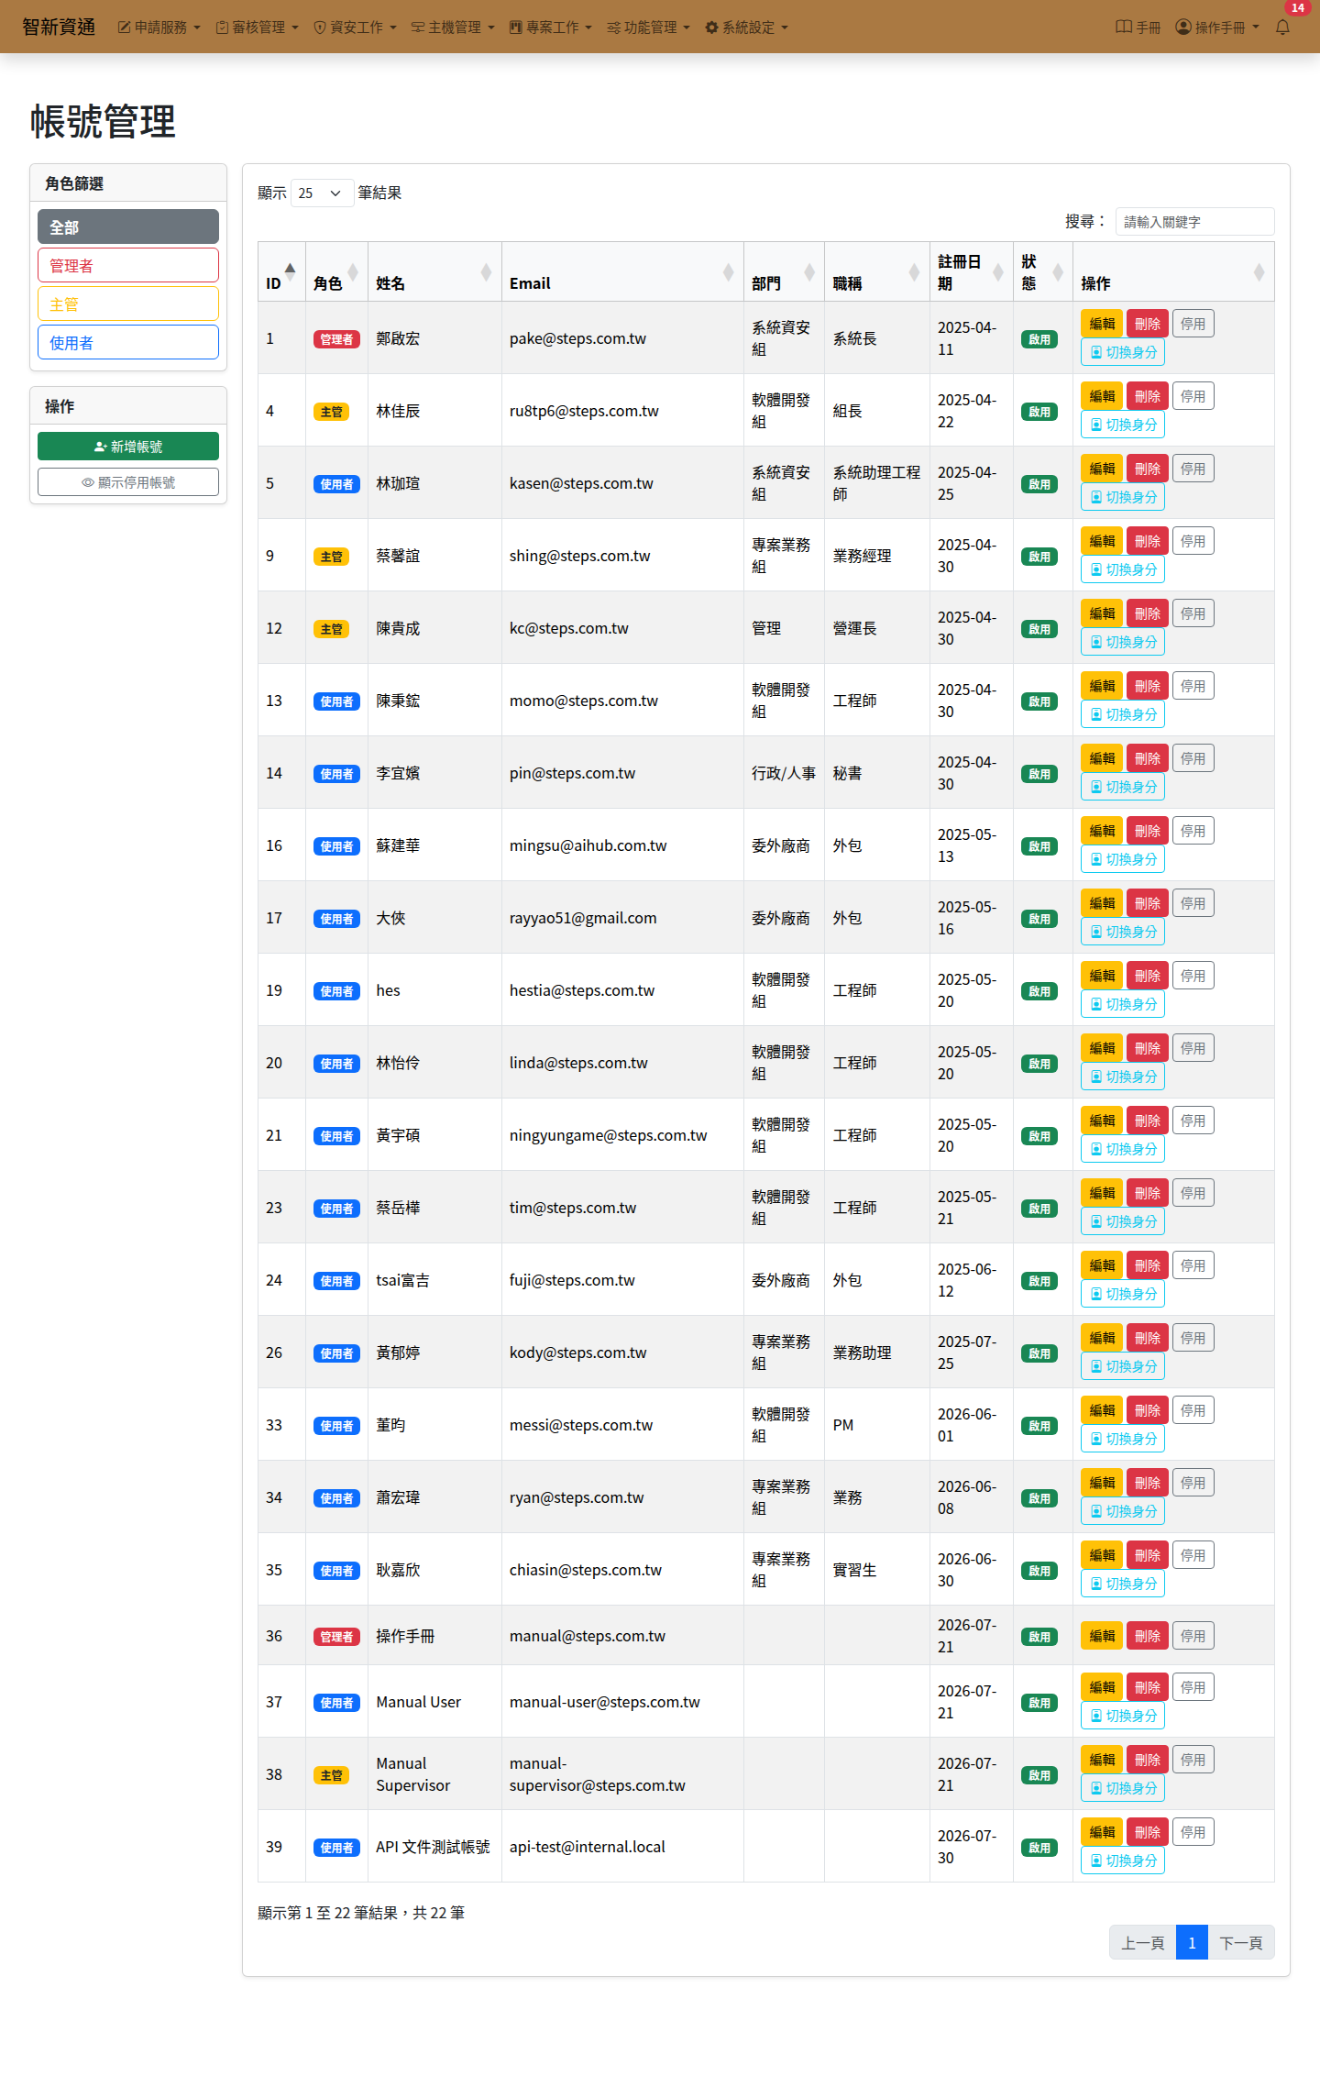Screen dimensions: 1320x2076
Task: Click the 新增帳號 button
Action: (x=128, y=447)
